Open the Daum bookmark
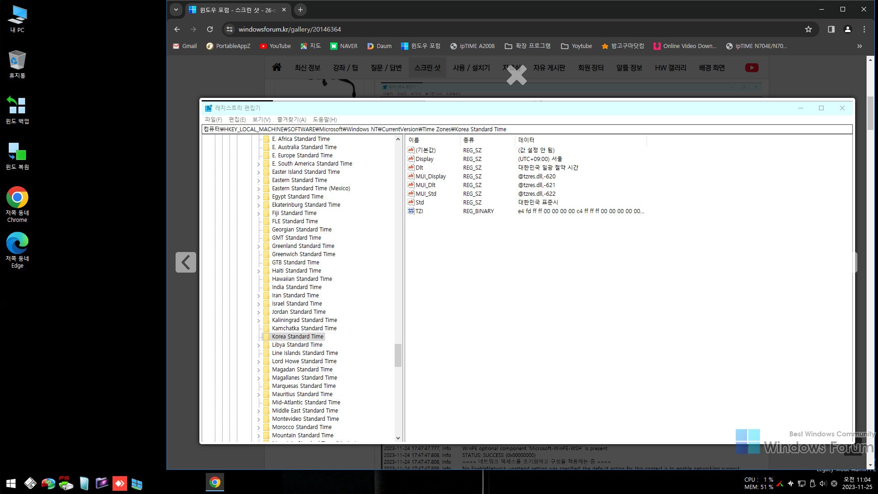The image size is (878, 494). tap(379, 46)
